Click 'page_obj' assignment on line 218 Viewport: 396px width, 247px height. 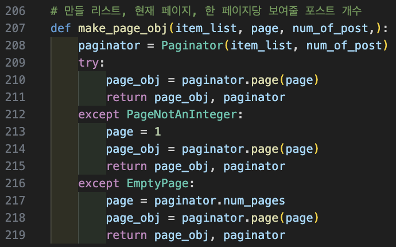tap(133, 218)
